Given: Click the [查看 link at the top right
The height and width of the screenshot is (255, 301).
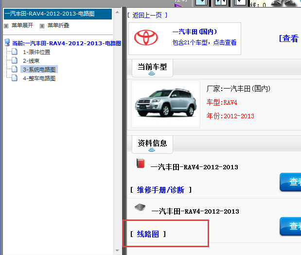Looking at the screenshot, I should click(289, 38).
